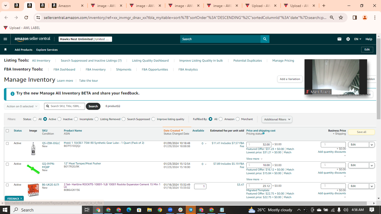The width and height of the screenshot is (381, 214).
Task: Reload the page with the refresh icon
Action: pos(26,18)
